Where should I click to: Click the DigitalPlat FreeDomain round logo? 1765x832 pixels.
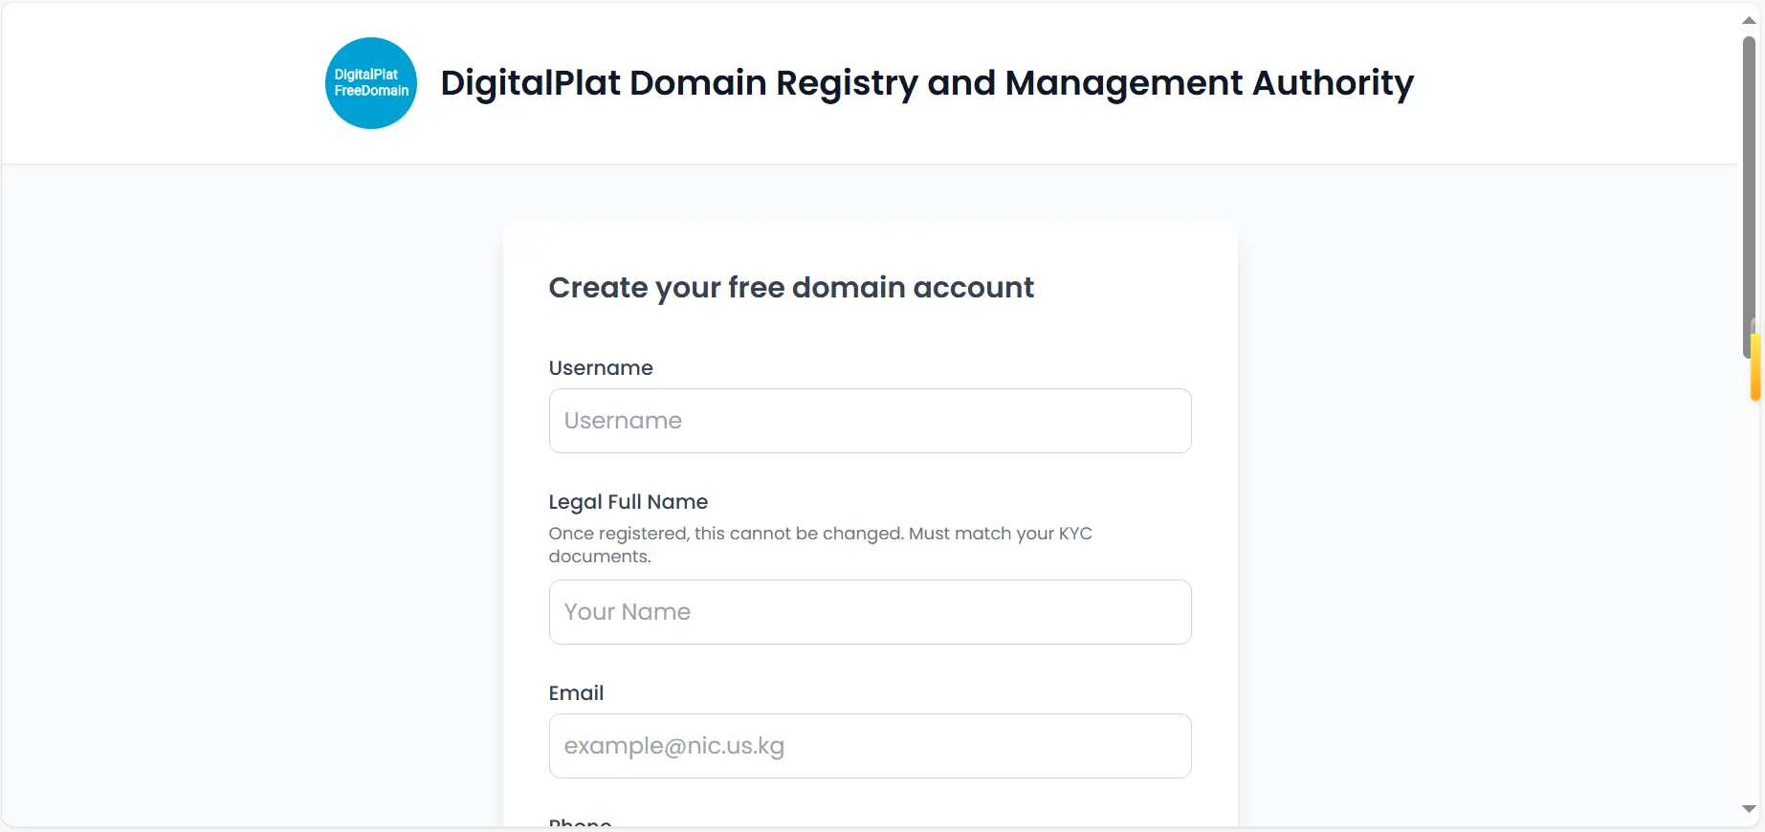pyautogui.click(x=371, y=83)
